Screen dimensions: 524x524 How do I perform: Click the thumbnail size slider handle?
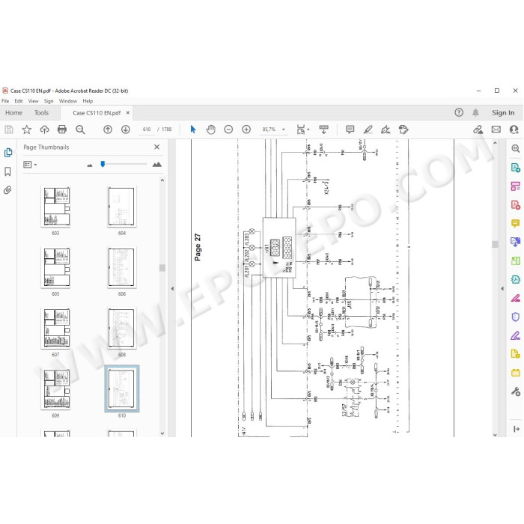(x=103, y=164)
